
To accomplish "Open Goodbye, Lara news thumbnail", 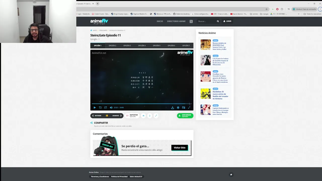I will (x=206, y=77).
